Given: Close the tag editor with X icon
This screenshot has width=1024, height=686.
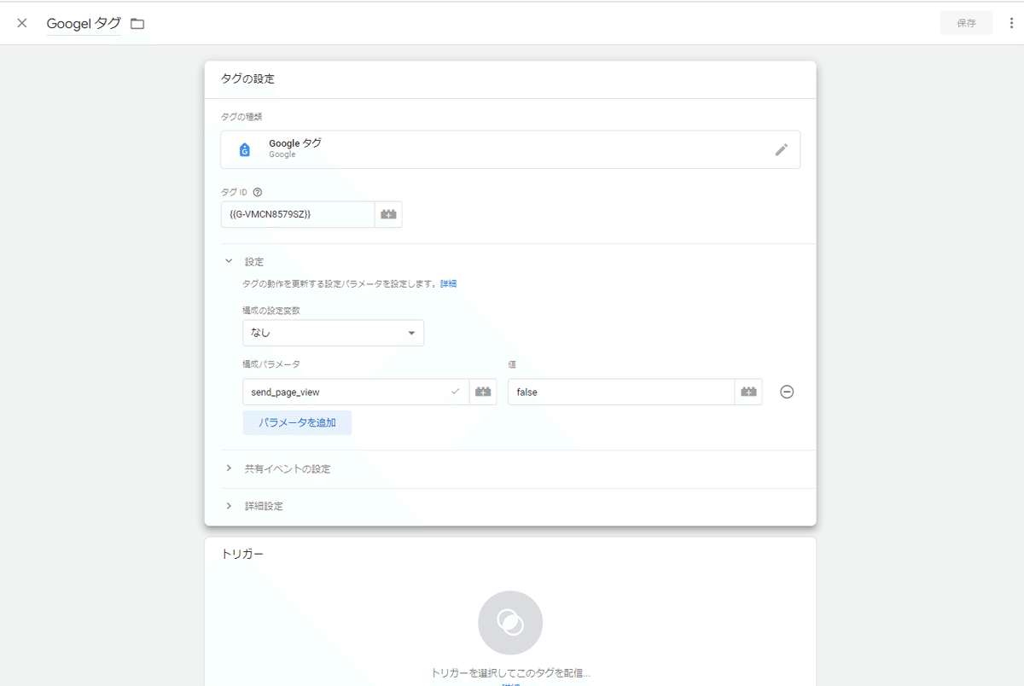Looking at the screenshot, I should point(22,23).
